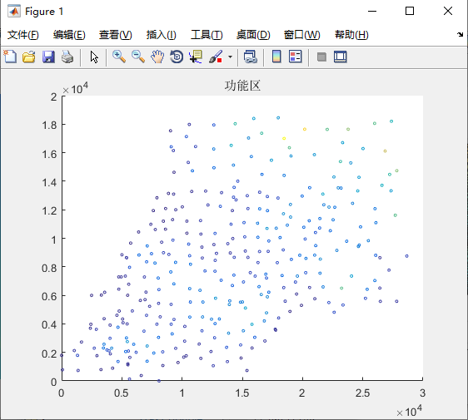Select the Zoom Out magnifier tool

(x=138, y=57)
